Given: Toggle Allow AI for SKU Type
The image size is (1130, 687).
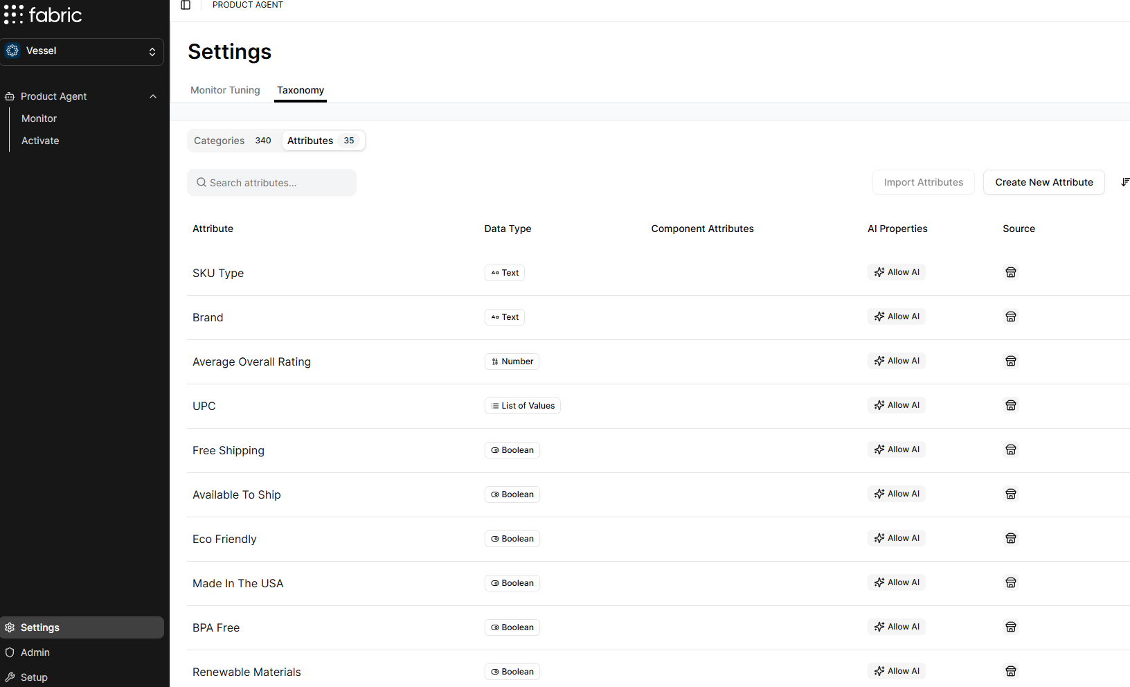Looking at the screenshot, I should pyautogui.click(x=897, y=272).
